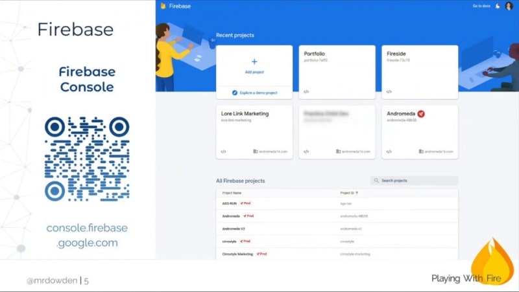Click web app icon on Andromeda card

[389, 152]
